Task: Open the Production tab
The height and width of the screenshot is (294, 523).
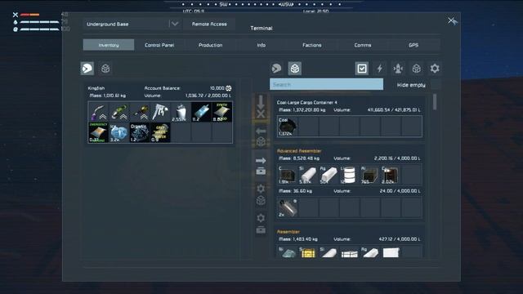Action: pyautogui.click(x=210, y=45)
